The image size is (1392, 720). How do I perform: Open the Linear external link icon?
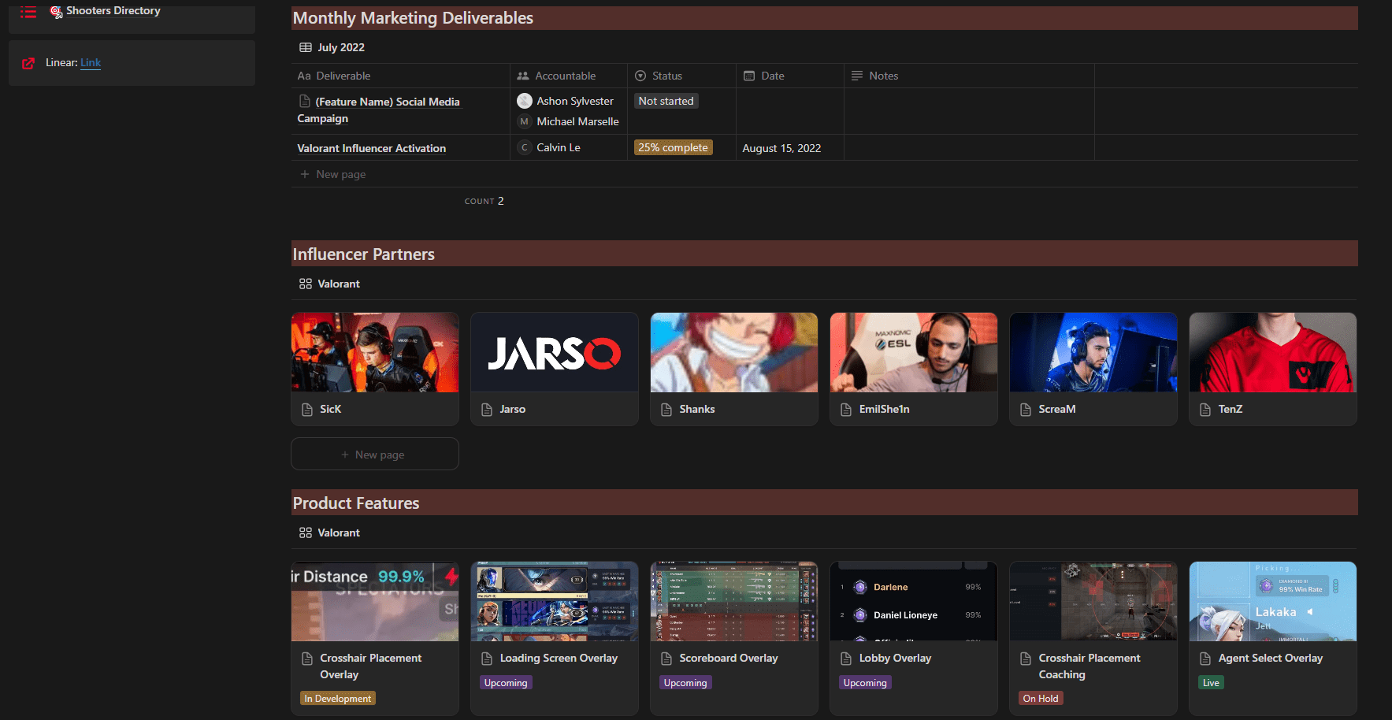pyautogui.click(x=28, y=63)
